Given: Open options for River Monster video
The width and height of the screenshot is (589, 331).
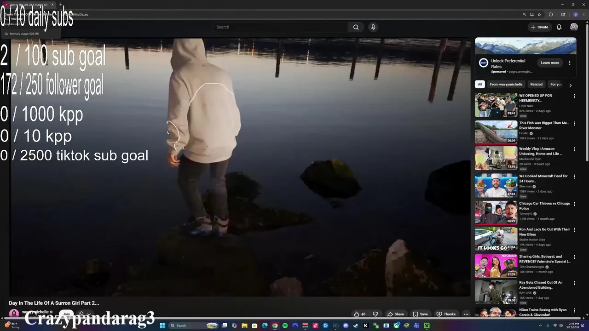Looking at the screenshot, I should pos(574,123).
